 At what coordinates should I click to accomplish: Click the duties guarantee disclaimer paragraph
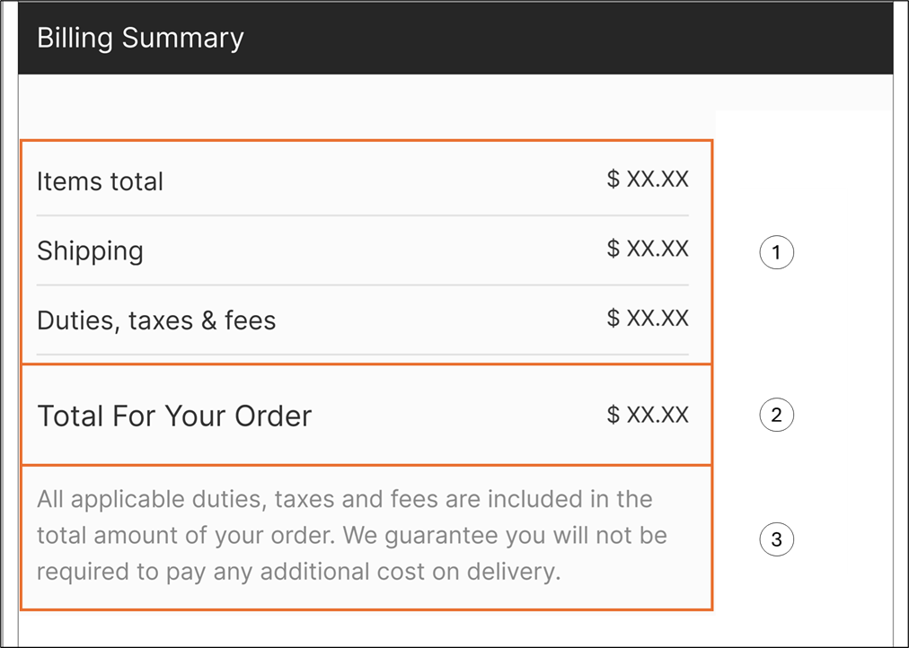click(352, 535)
